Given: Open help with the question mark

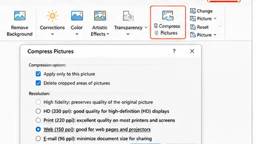Looking at the screenshot, I should (x=174, y=51).
